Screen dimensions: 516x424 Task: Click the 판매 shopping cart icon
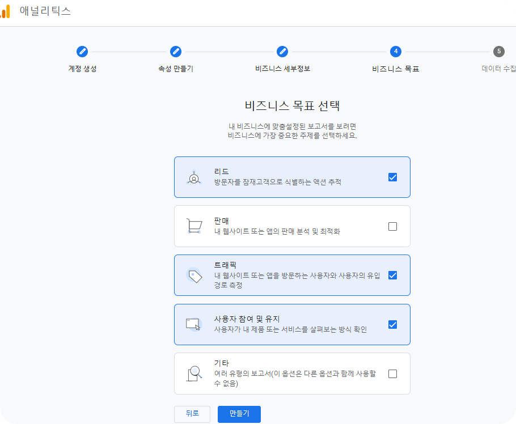tap(194, 226)
